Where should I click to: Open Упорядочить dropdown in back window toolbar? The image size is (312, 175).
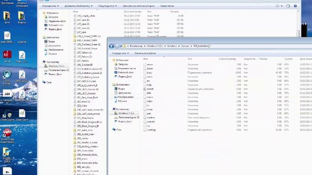point(50,6)
